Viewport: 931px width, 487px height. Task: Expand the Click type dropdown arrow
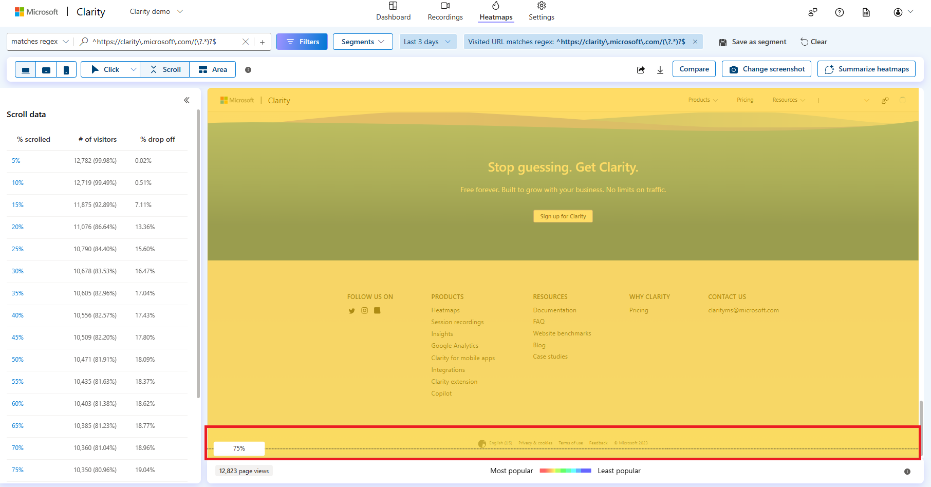134,69
